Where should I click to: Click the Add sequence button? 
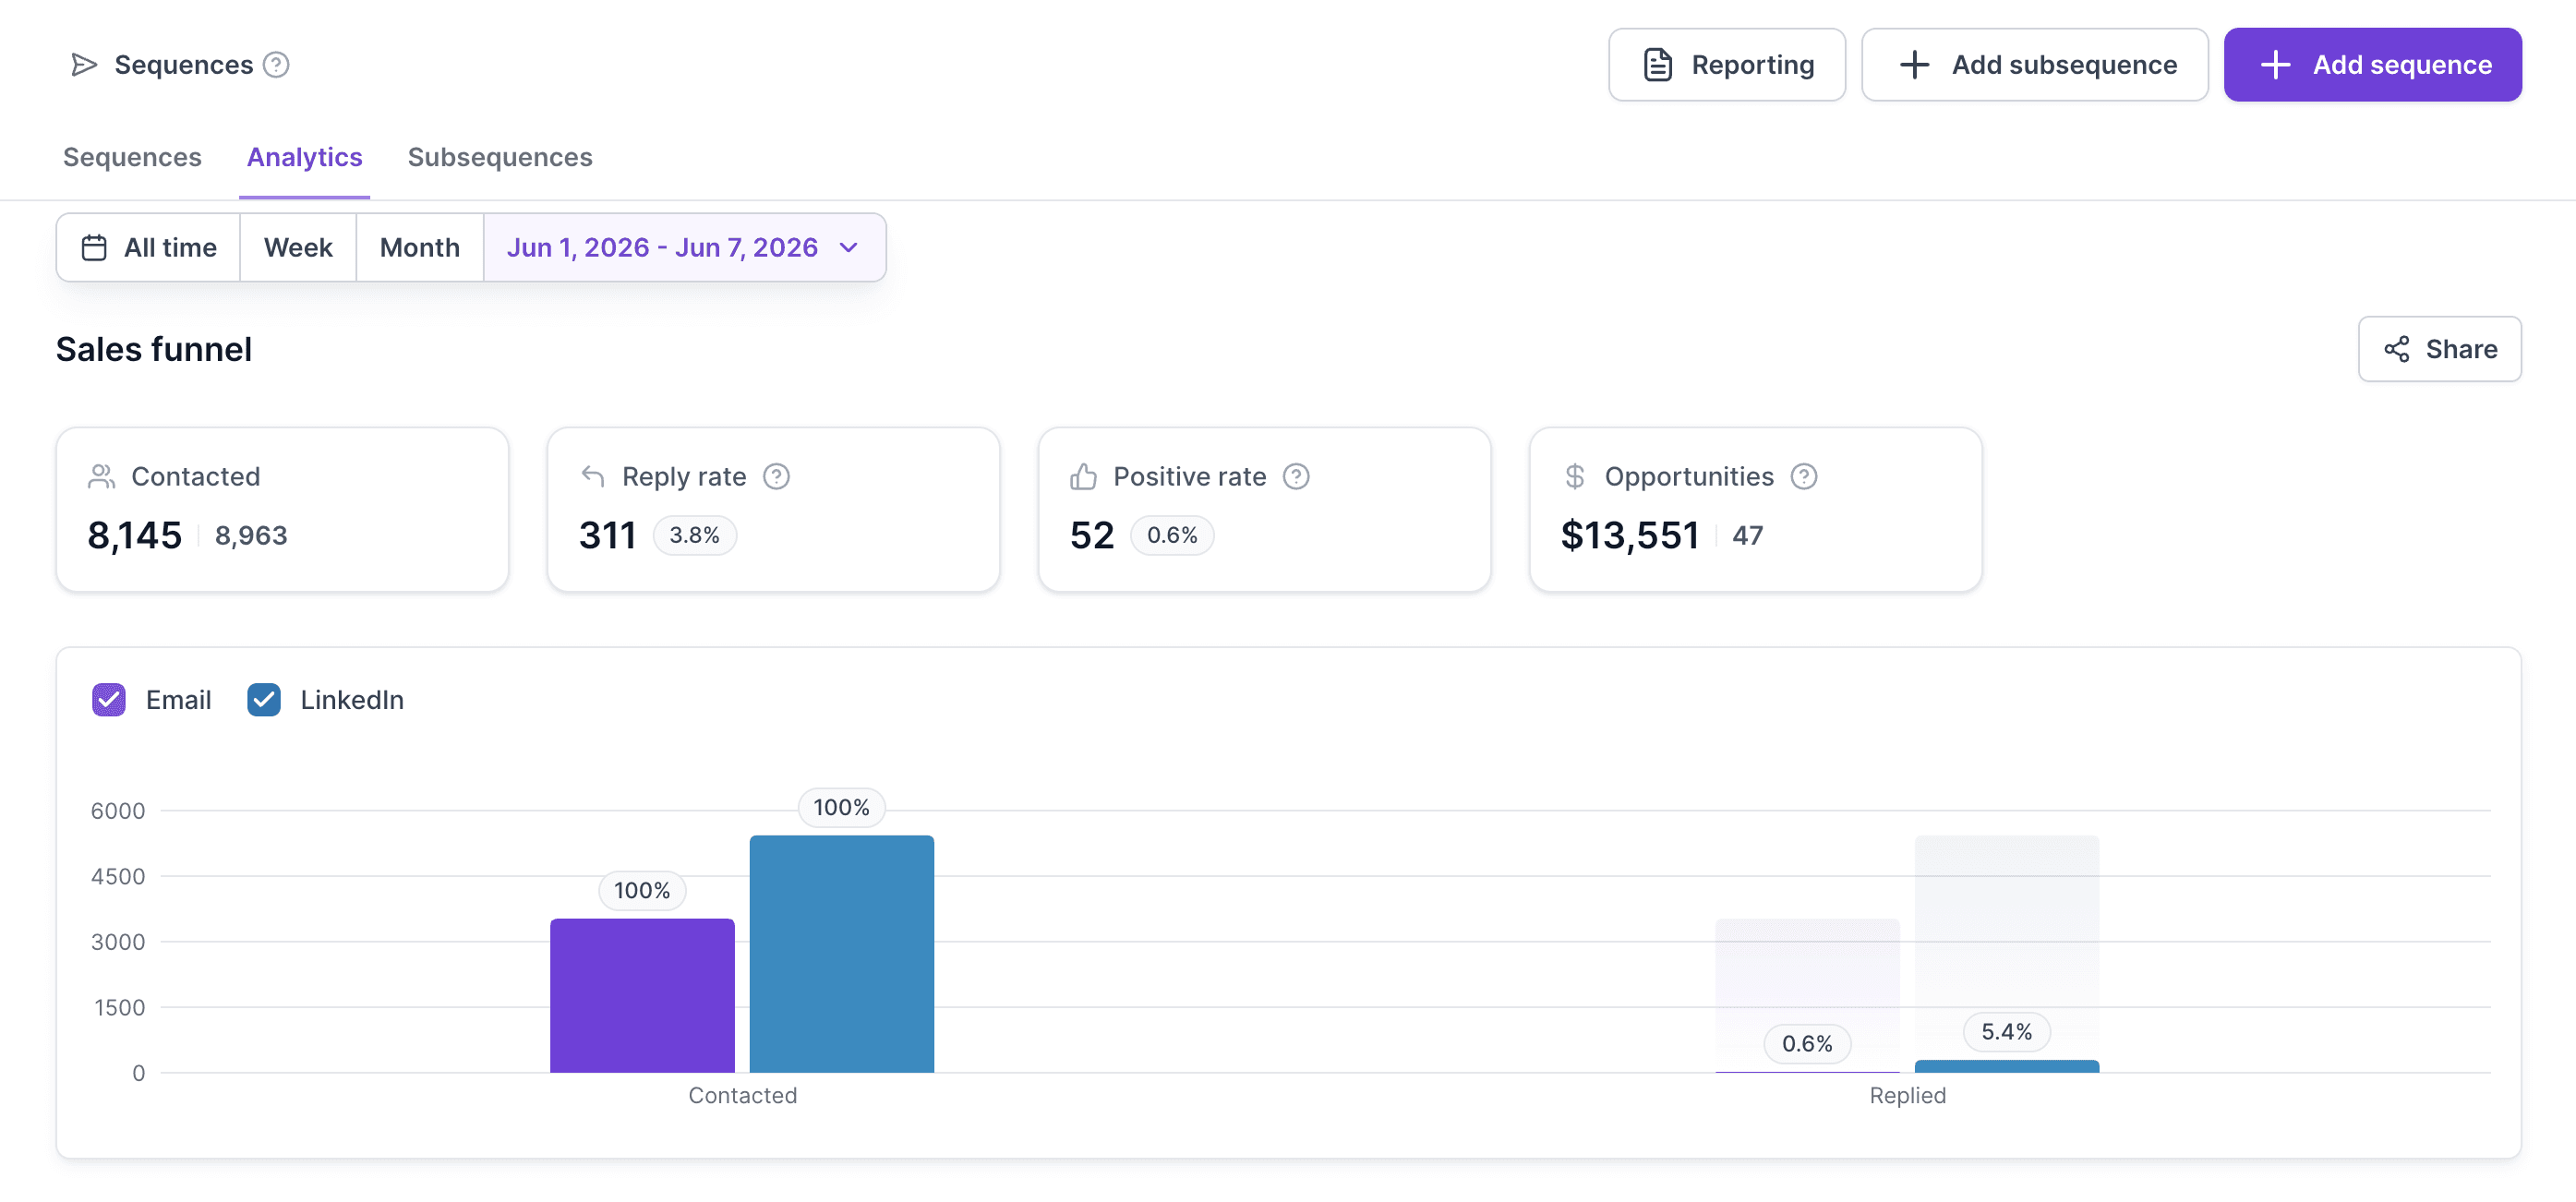2372,65
